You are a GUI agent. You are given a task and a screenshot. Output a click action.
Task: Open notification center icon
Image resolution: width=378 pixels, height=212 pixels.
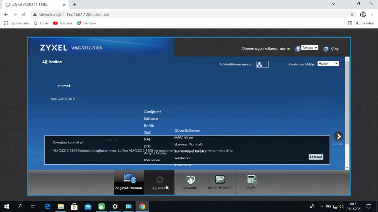coord(369,207)
